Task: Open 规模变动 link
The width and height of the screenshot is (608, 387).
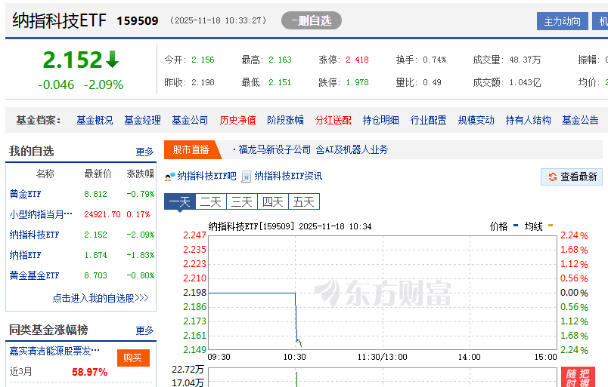Action: pyautogui.click(x=476, y=121)
